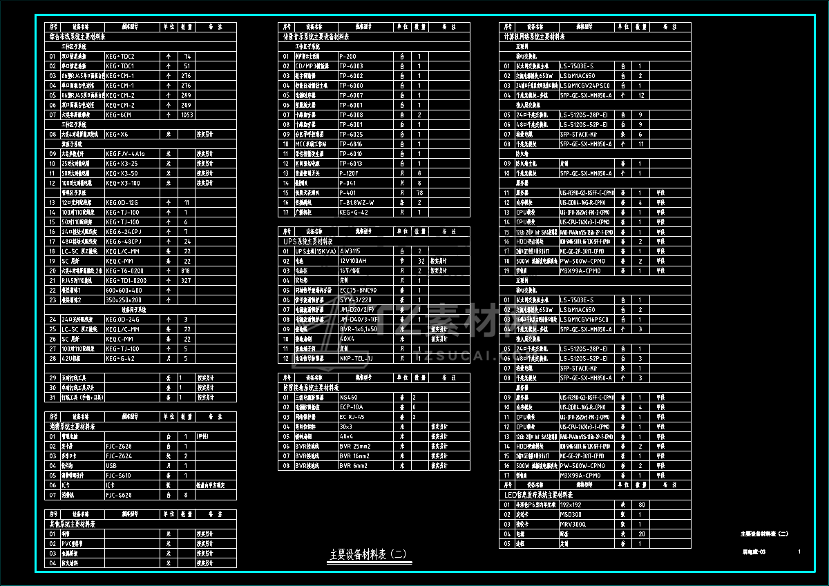Click the quantity value '327'
Viewport: 829px width, 586px height.
185,280
